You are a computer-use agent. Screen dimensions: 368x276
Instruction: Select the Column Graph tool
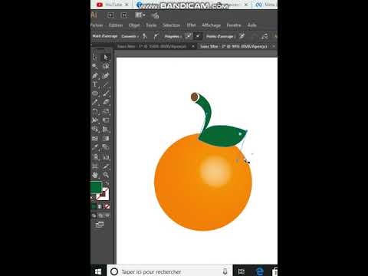point(106,156)
